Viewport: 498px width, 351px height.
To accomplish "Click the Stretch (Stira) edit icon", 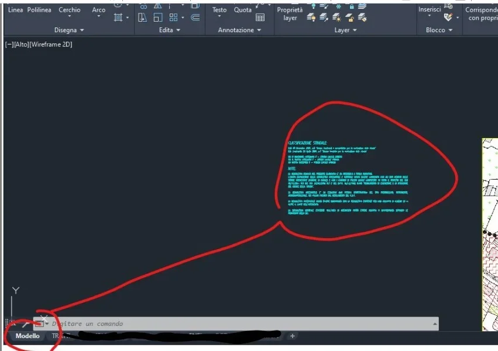I will [143, 18].
